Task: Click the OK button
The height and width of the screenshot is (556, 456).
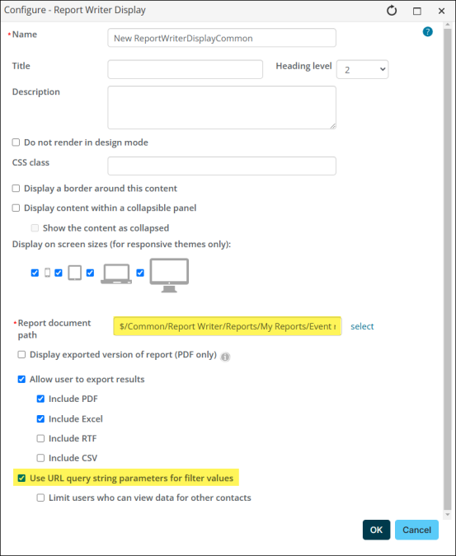Action: click(x=376, y=530)
